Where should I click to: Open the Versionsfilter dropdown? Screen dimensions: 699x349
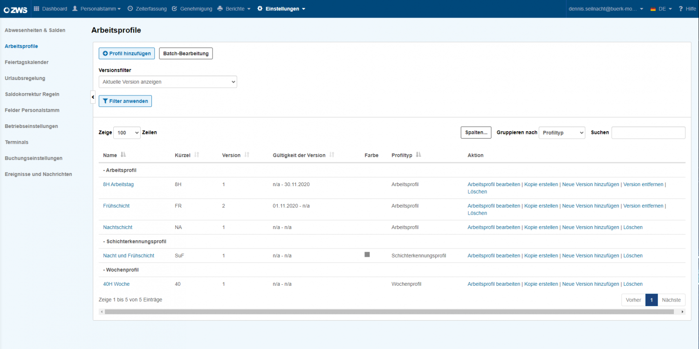(168, 82)
